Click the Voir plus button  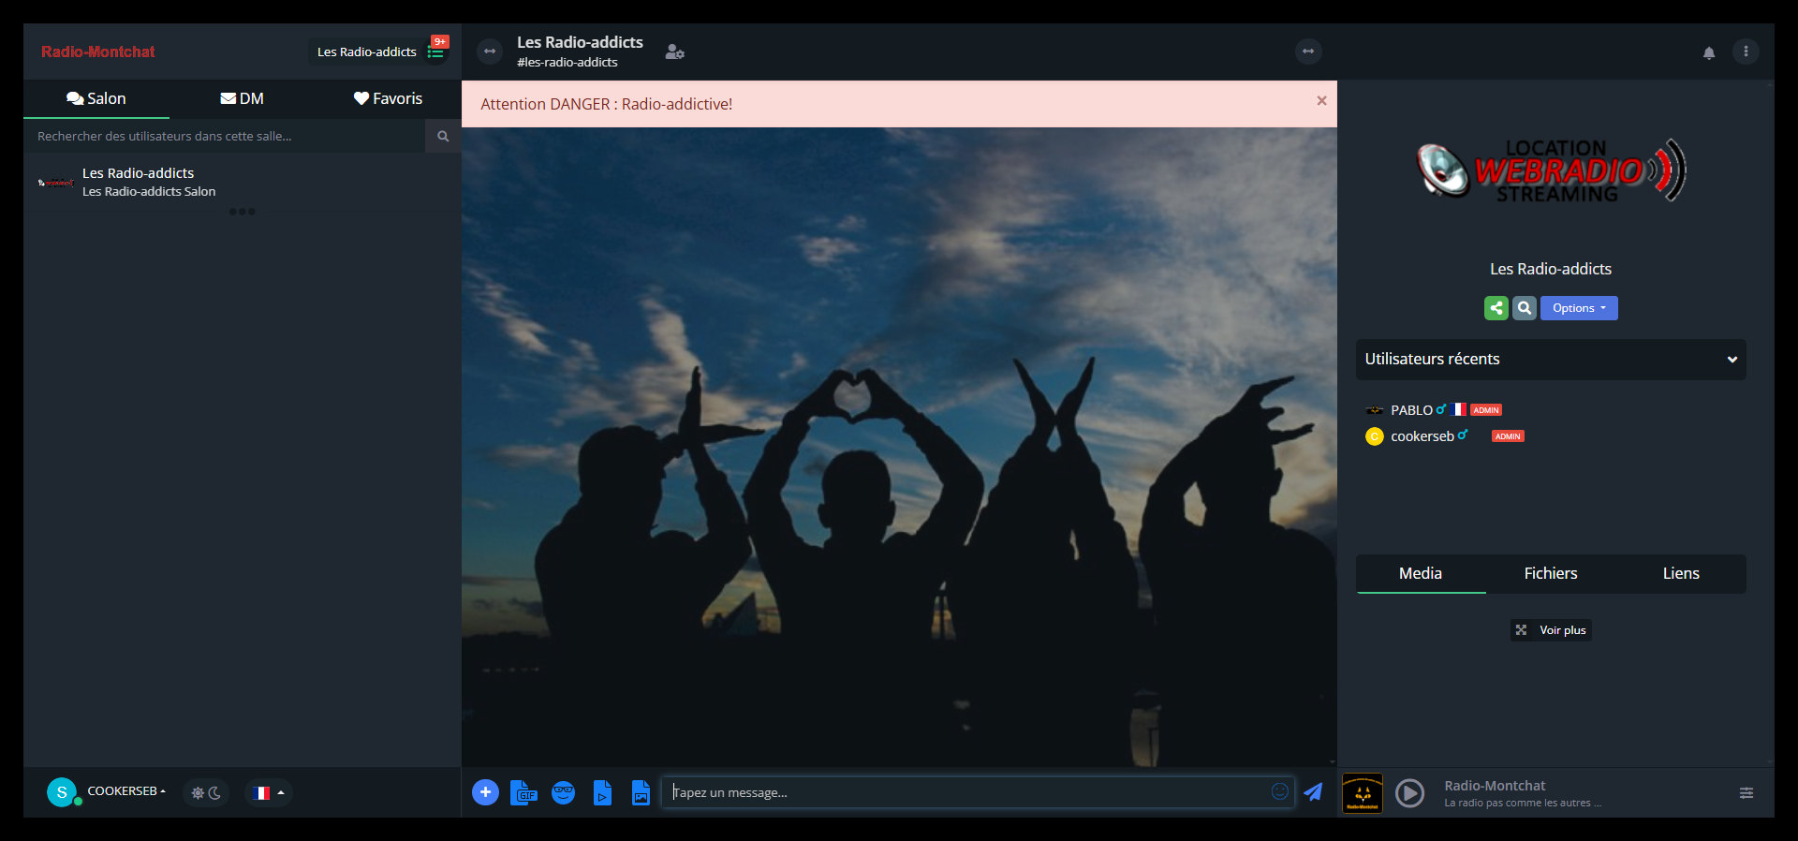[x=1551, y=630]
